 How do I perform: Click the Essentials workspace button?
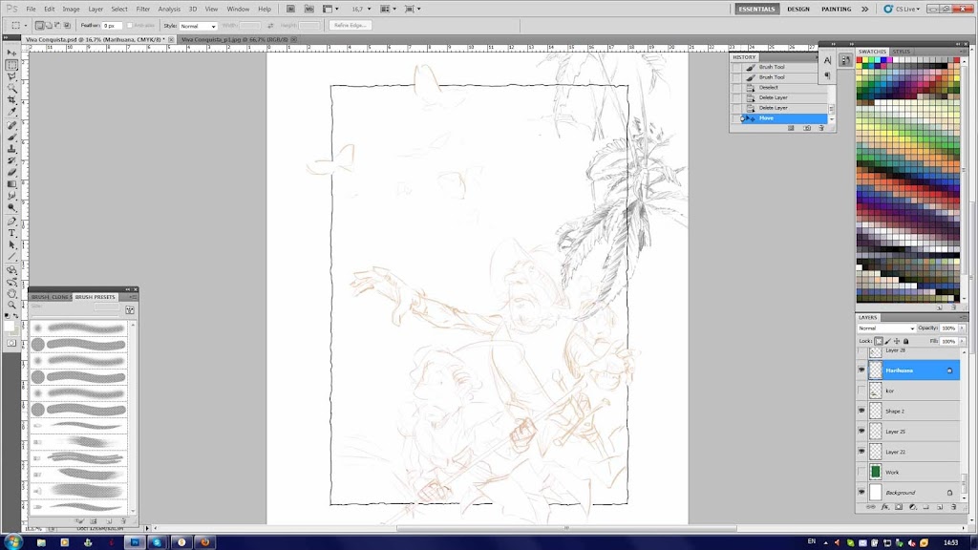coord(756,9)
